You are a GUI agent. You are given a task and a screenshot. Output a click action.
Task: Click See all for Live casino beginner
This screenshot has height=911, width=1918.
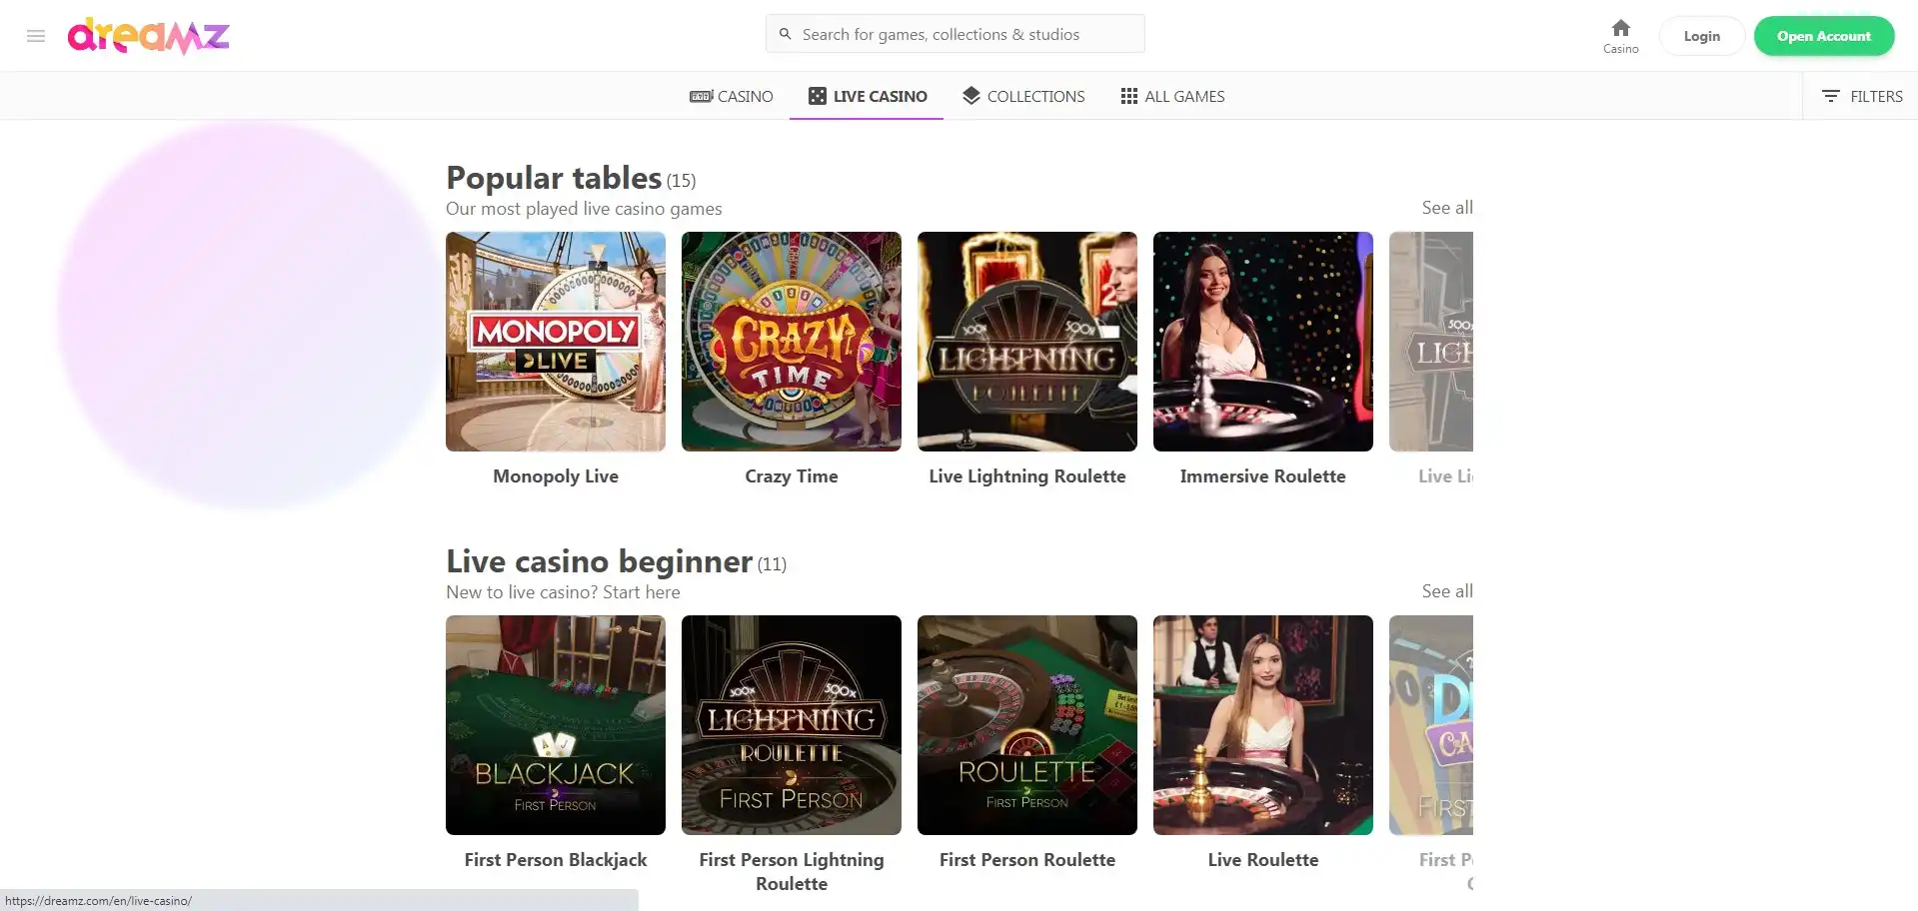pos(1446,591)
